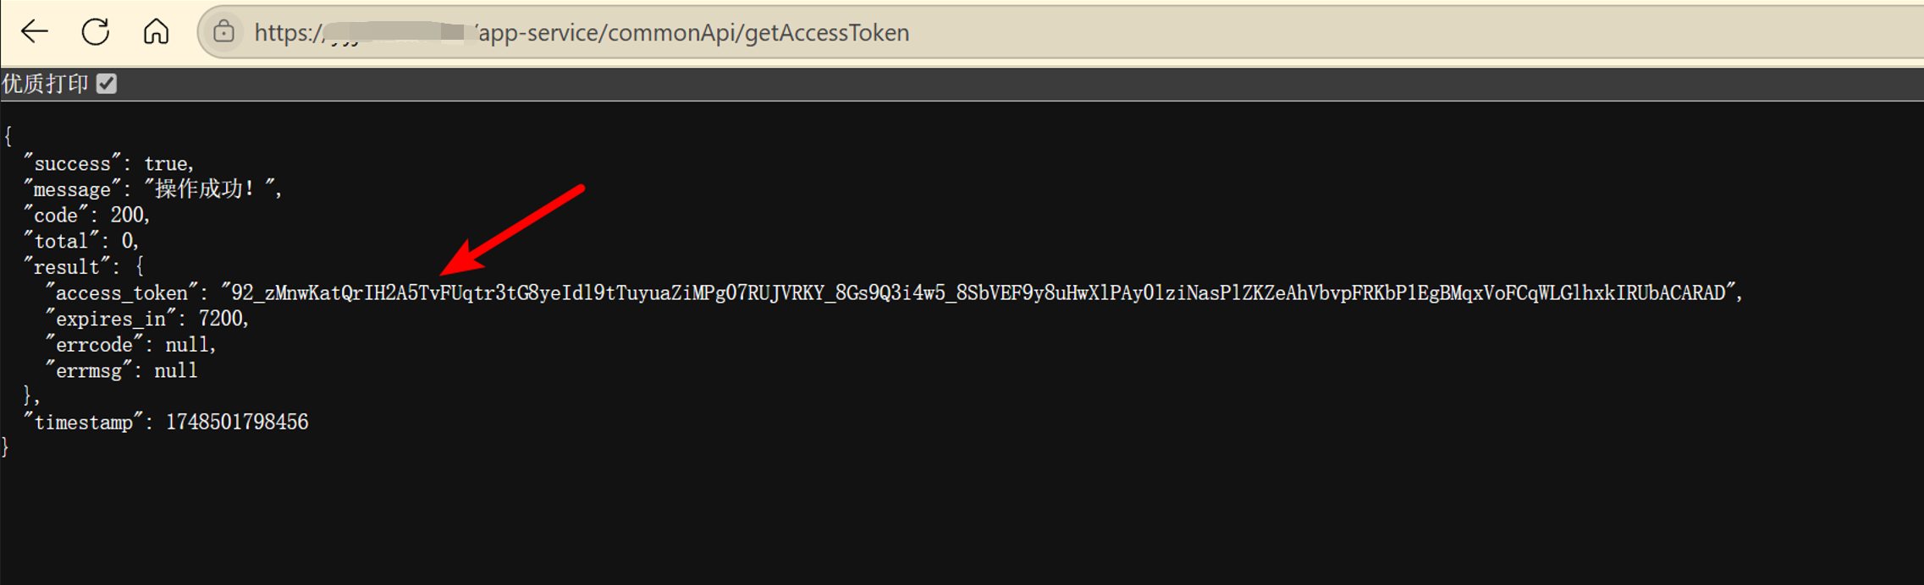Click the "errmsg" null entry
Screen dimensions: 1924x585
click(121, 370)
